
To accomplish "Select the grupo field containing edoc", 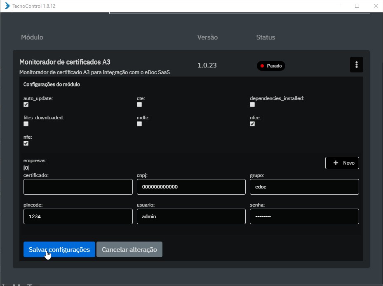I will pyautogui.click(x=304, y=187).
